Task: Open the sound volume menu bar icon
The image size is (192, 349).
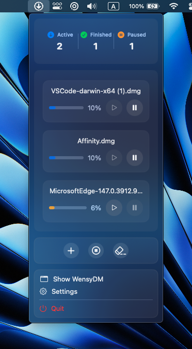Action: click(x=92, y=6)
